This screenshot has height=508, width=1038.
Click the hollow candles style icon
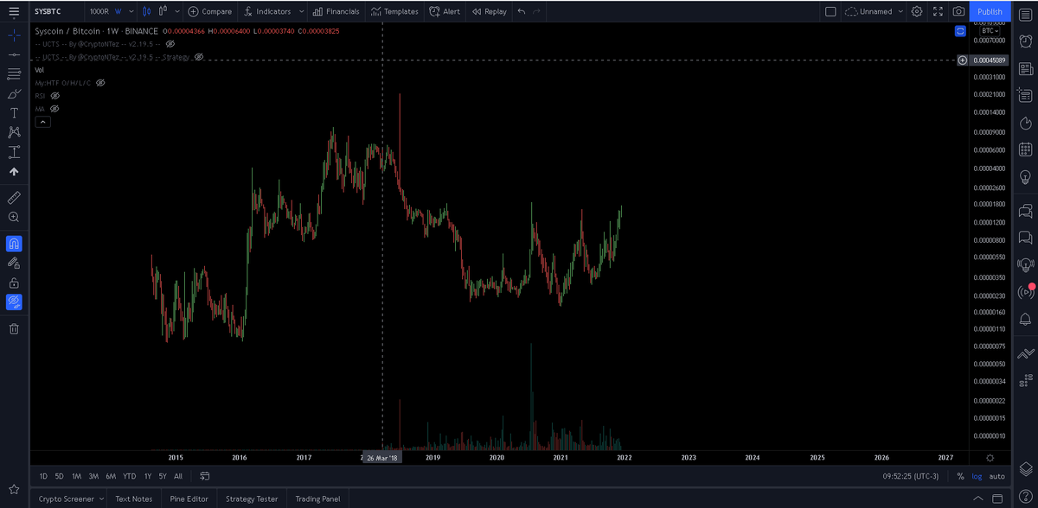click(x=163, y=11)
